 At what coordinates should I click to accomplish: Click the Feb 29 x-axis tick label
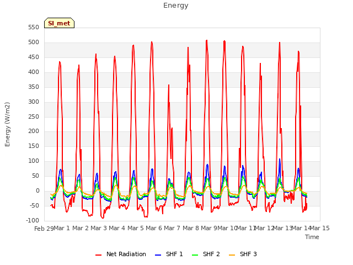coord(44,229)
